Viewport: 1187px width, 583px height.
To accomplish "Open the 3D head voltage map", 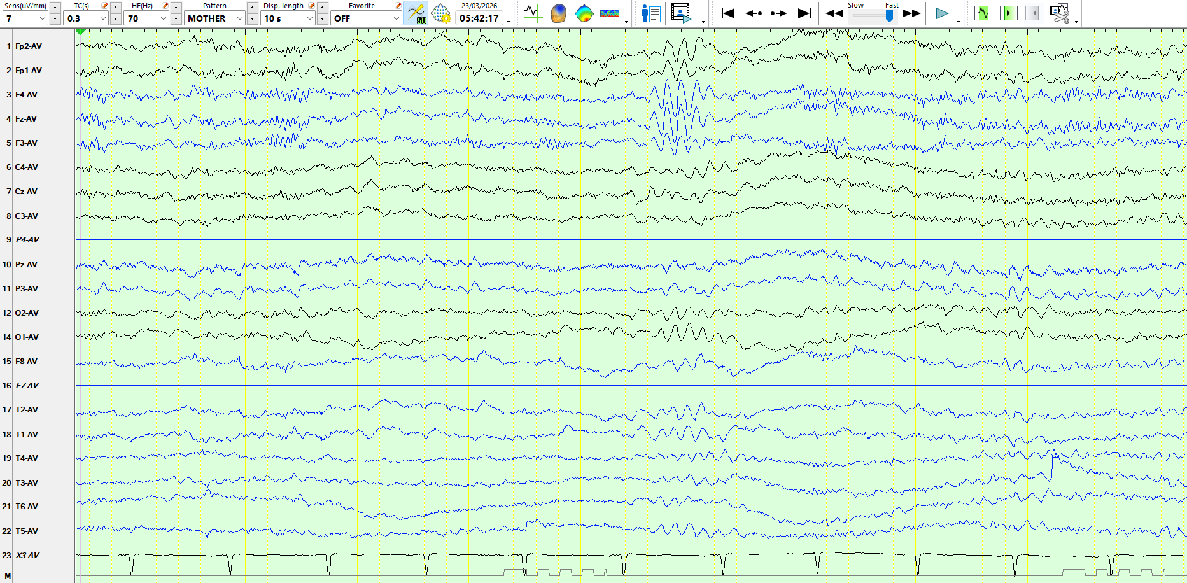I will point(558,13).
